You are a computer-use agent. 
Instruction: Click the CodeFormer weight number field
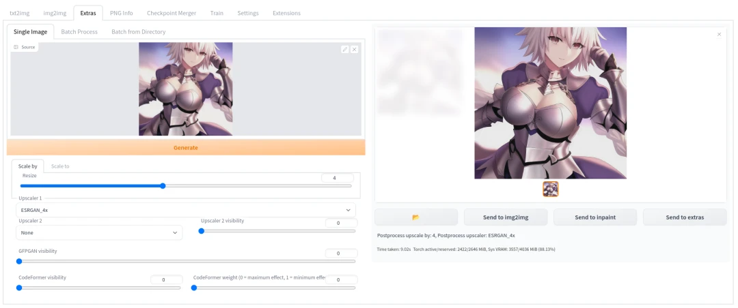tap(341, 280)
